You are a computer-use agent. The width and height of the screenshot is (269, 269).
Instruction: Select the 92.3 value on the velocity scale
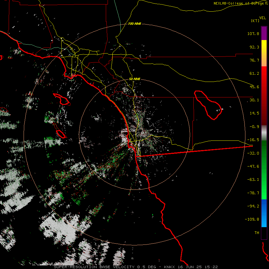coord(254,47)
